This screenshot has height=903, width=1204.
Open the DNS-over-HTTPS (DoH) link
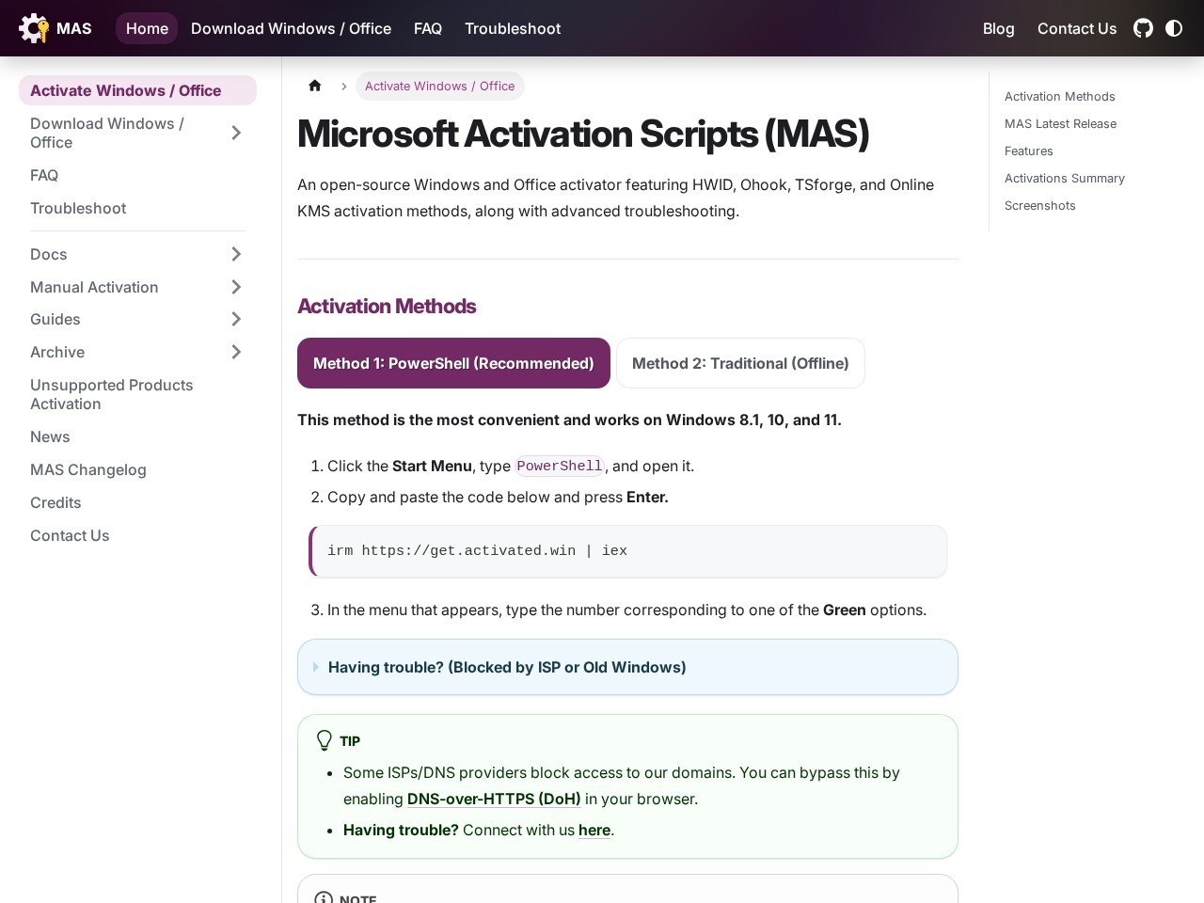point(494,799)
